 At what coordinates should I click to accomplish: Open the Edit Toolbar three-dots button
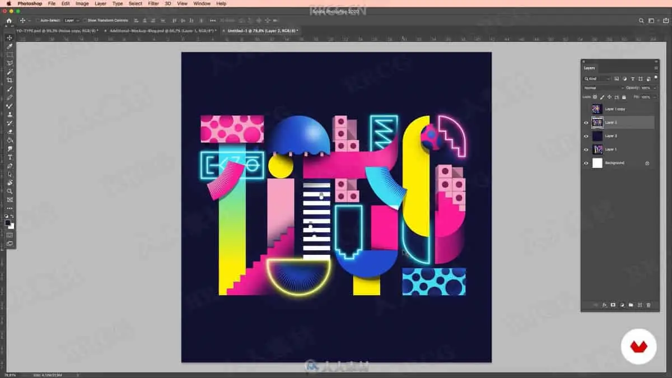coord(10,208)
